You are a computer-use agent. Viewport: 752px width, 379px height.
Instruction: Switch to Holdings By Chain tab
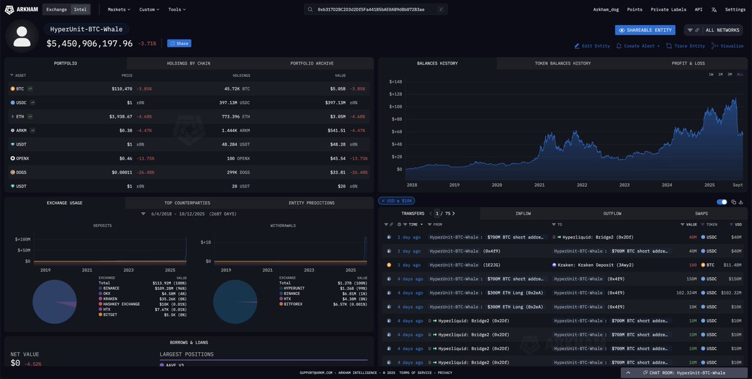(x=189, y=63)
